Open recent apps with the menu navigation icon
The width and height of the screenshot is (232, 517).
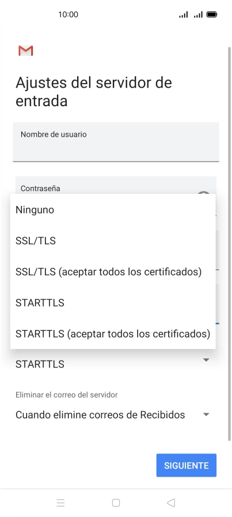coord(60,503)
